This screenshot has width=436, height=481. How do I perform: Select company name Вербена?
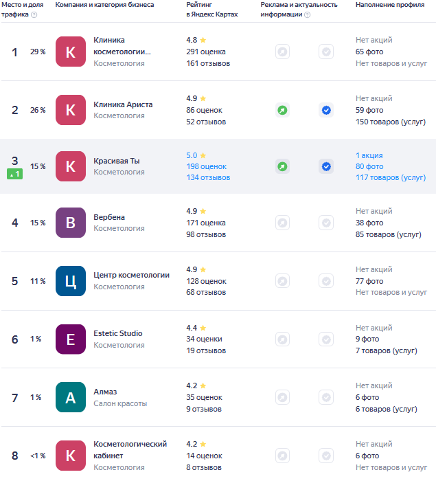click(x=109, y=217)
